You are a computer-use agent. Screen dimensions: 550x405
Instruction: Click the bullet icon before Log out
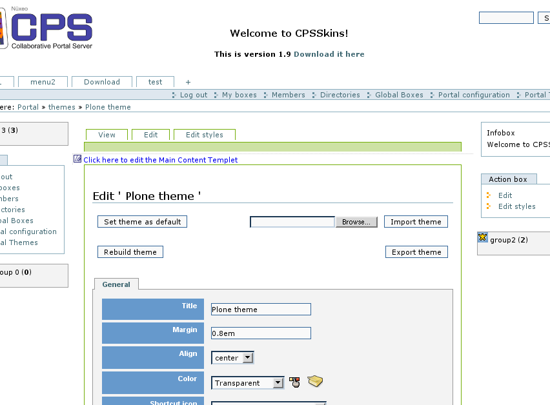(174, 95)
